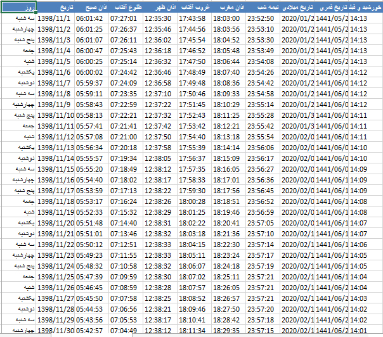Select the cell with 17:55:39

coord(194,148)
